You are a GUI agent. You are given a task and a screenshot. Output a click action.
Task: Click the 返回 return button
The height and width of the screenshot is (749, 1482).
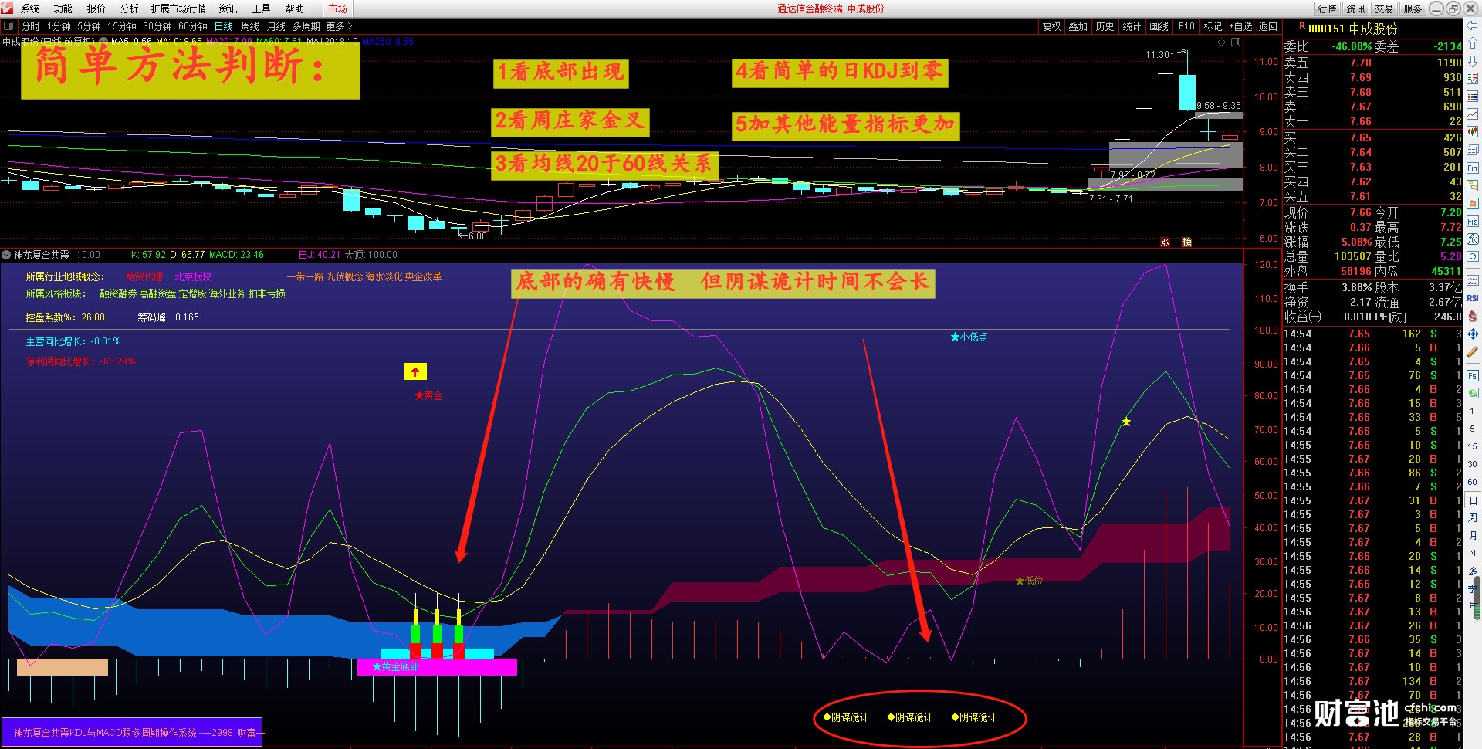[x=1268, y=26]
